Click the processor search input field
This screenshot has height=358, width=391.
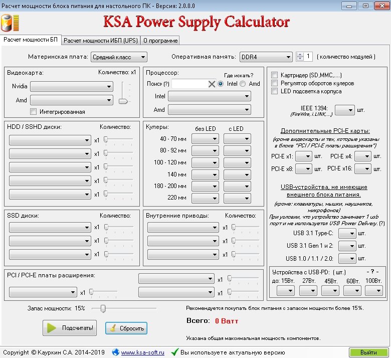(190, 84)
